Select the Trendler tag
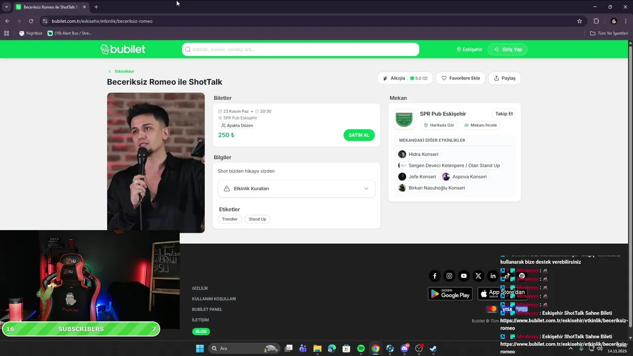This screenshot has width=633, height=356. pos(229,219)
